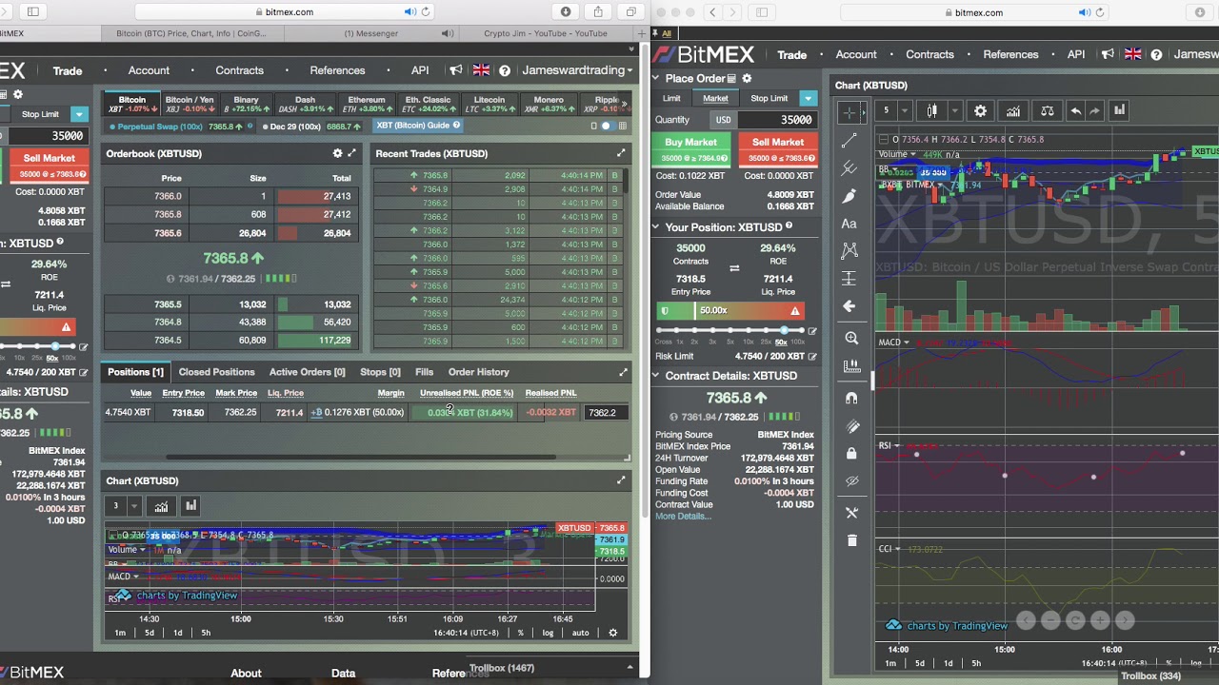Open candlestick chart style button

933,111
